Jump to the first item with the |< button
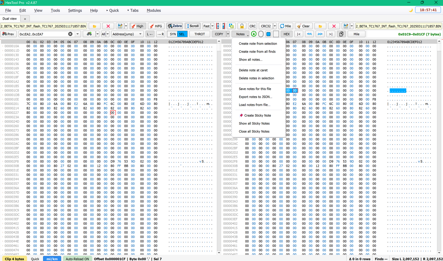This screenshot has height=261, width=443. [299, 34]
